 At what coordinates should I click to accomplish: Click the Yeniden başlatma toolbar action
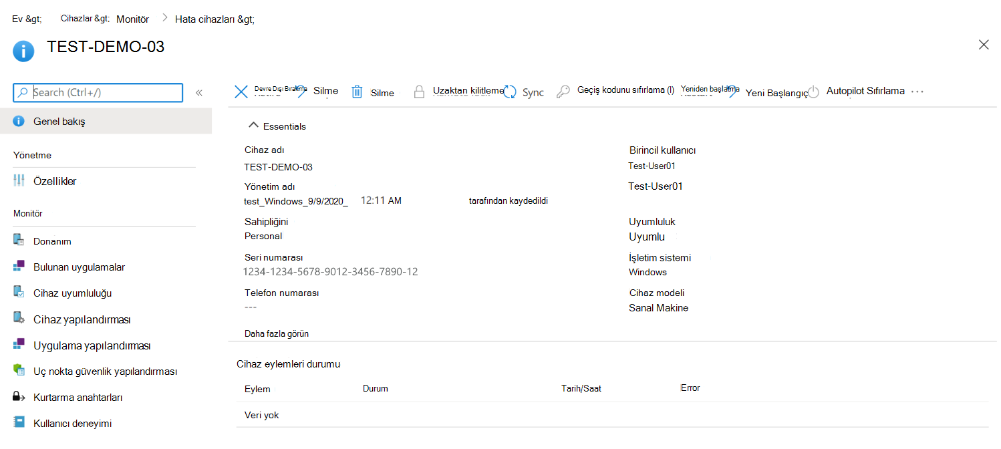(x=710, y=89)
